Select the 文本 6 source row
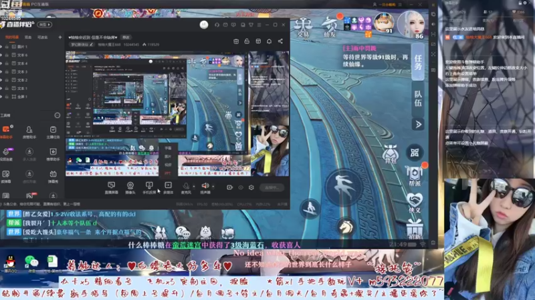The width and height of the screenshot is (535, 300). click(x=31, y=55)
